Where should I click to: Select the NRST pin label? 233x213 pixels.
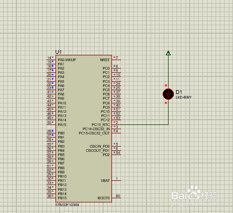coord(105,60)
